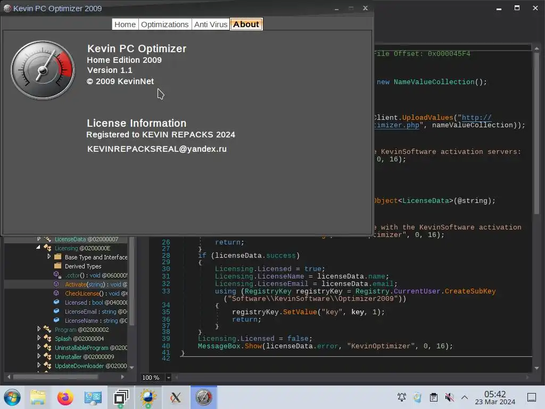Expand the UninstallableProgram class node
545x409 pixels.
[39, 347]
